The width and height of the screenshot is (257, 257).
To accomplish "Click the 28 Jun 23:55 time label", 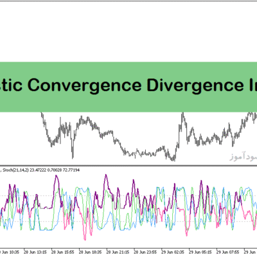I will click(145, 252).
